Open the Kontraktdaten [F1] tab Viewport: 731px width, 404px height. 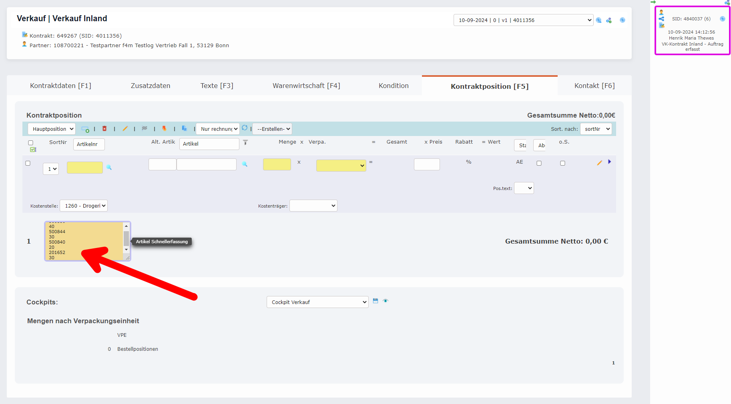click(60, 86)
